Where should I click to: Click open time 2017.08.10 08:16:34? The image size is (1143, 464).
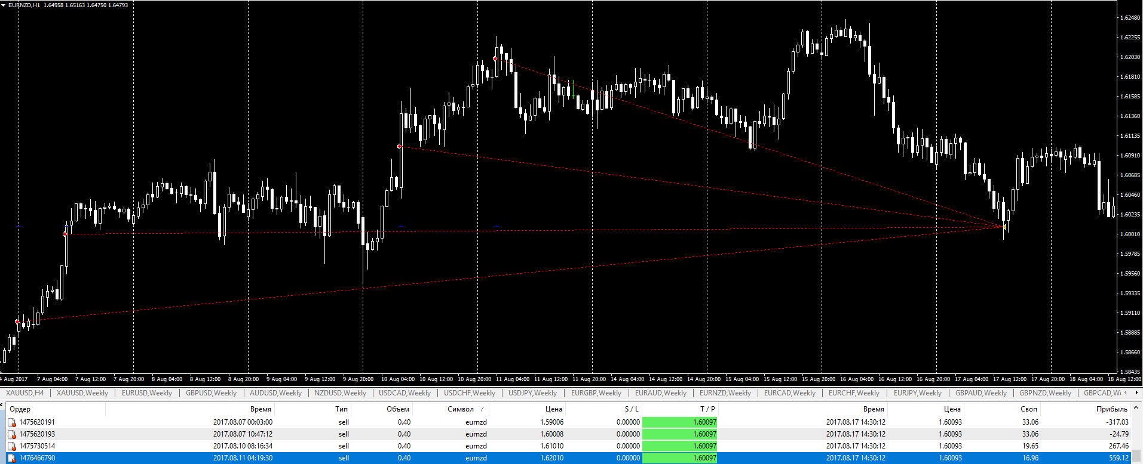[243, 446]
